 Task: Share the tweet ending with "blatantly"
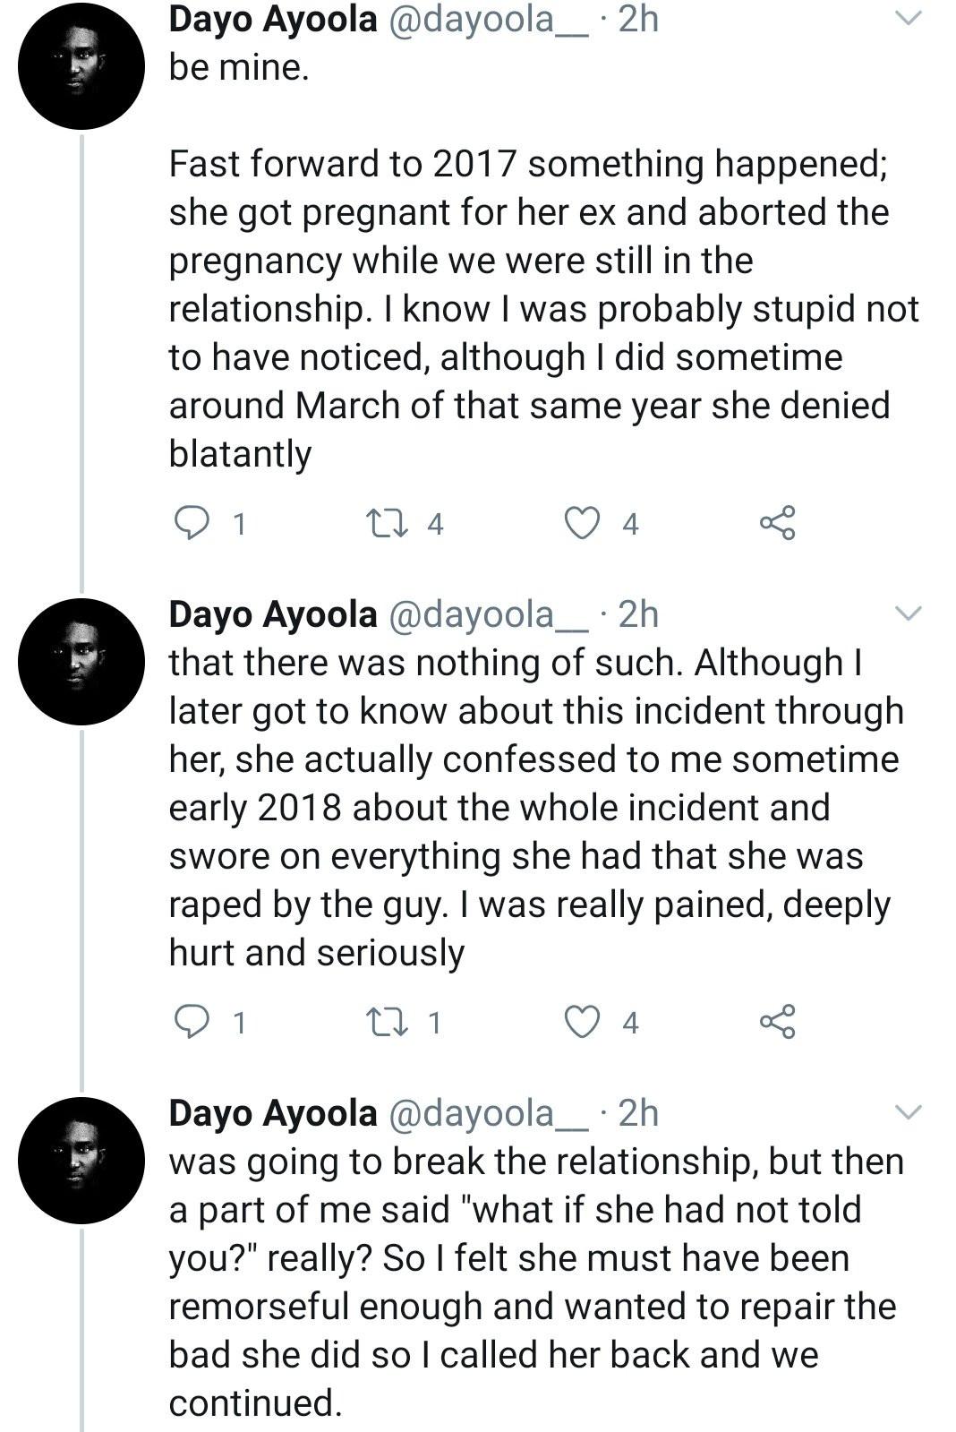[x=777, y=523]
